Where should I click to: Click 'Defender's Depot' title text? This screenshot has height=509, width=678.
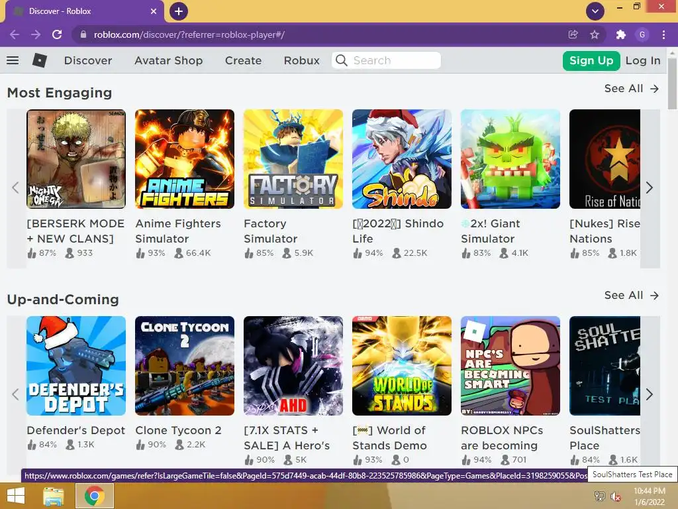[75, 430]
